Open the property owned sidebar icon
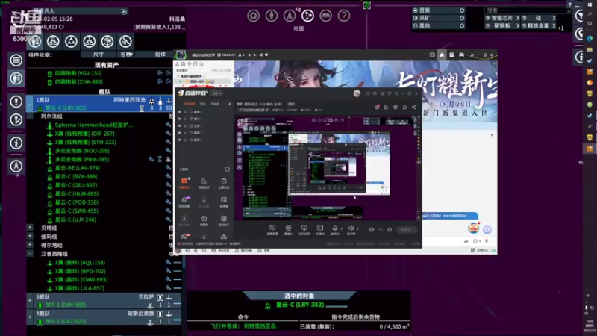597x336 pixels. [x=16, y=78]
